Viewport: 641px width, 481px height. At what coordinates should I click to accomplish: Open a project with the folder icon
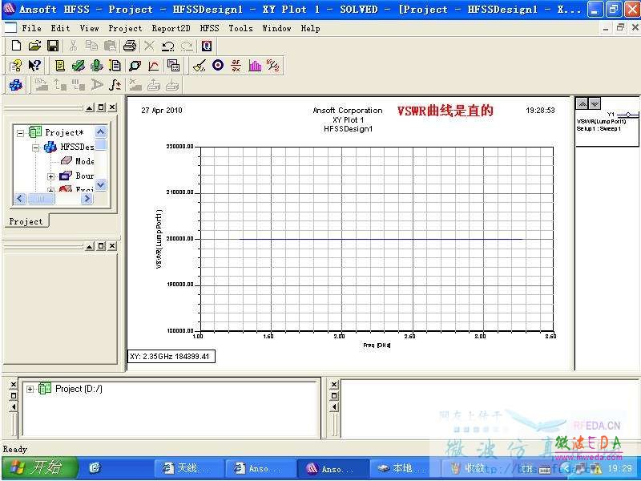(34, 46)
